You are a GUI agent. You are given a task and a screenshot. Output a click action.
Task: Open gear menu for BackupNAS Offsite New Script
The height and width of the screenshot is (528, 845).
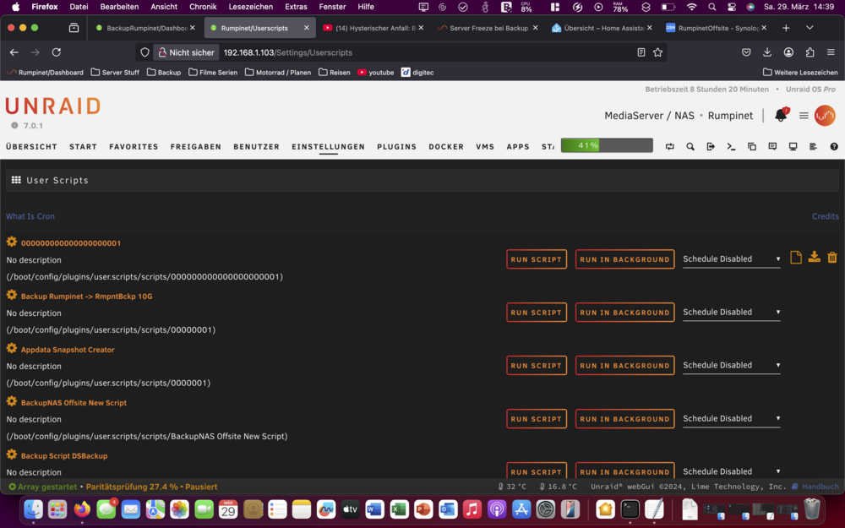click(12, 401)
